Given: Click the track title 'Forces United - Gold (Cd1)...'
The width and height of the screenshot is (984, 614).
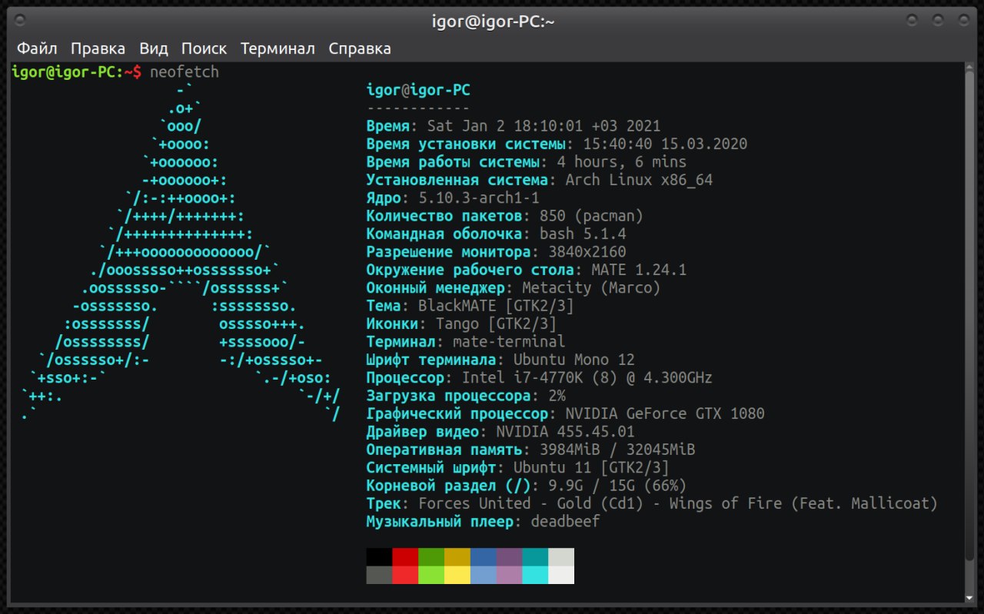Looking at the screenshot, I should [x=678, y=503].
